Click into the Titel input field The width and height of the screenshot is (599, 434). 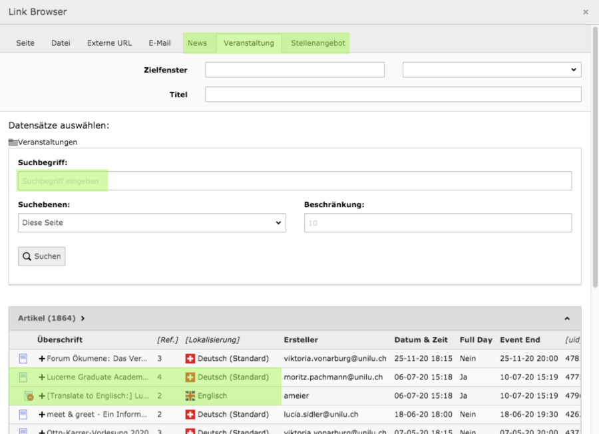click(x=393, y=95)
